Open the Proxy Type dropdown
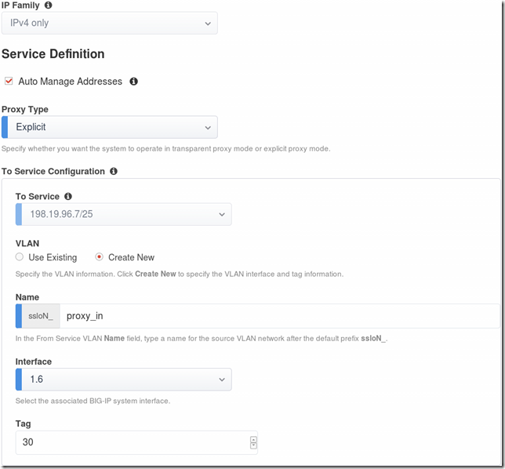 [110, 127]
